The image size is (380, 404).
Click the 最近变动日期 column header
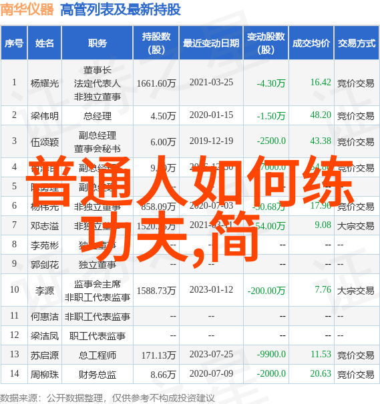pyautogui.click(x=211, y=43)
